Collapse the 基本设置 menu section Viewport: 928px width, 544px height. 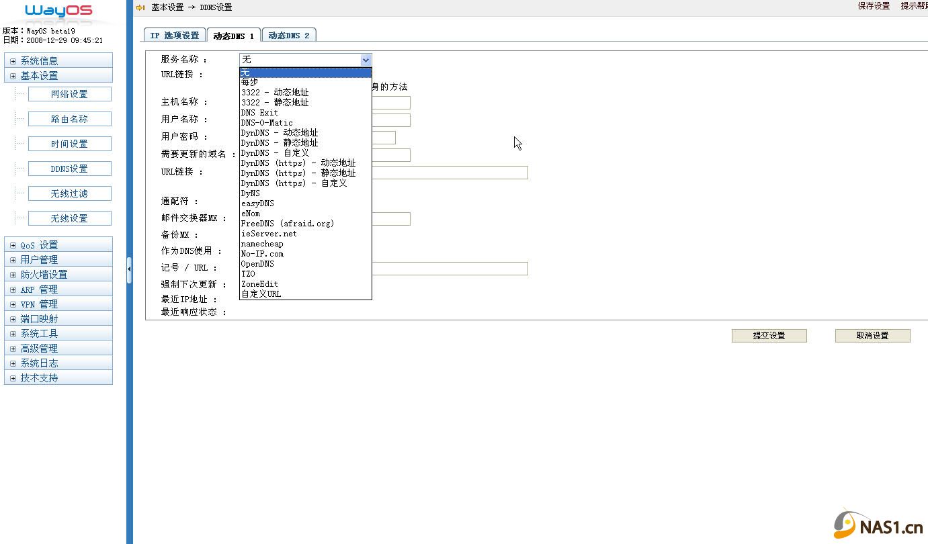[x=58, y=76]
